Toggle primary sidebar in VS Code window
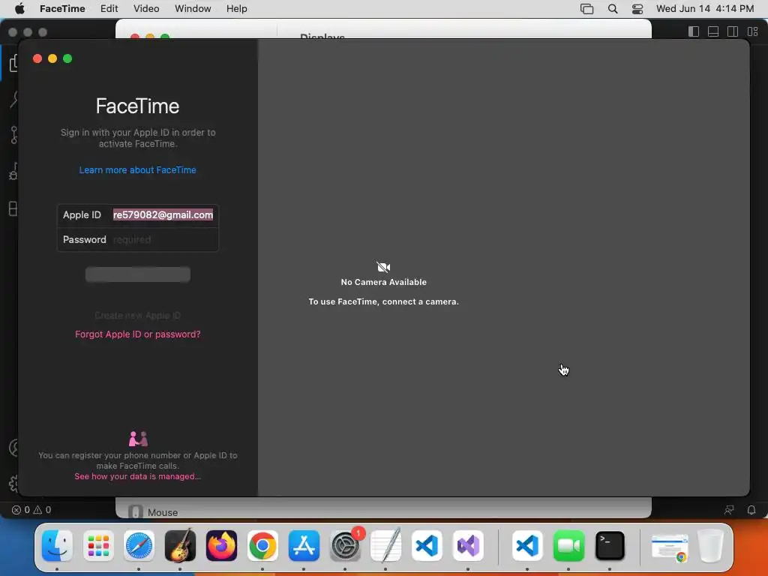Screen dimensions: 768x576 tap(694, 31)
